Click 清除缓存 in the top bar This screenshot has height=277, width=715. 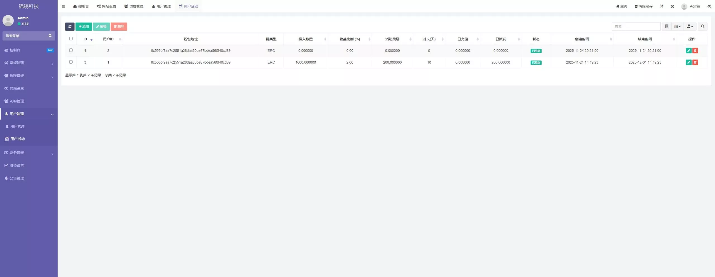pyautogui.click(x=643, y=6)
